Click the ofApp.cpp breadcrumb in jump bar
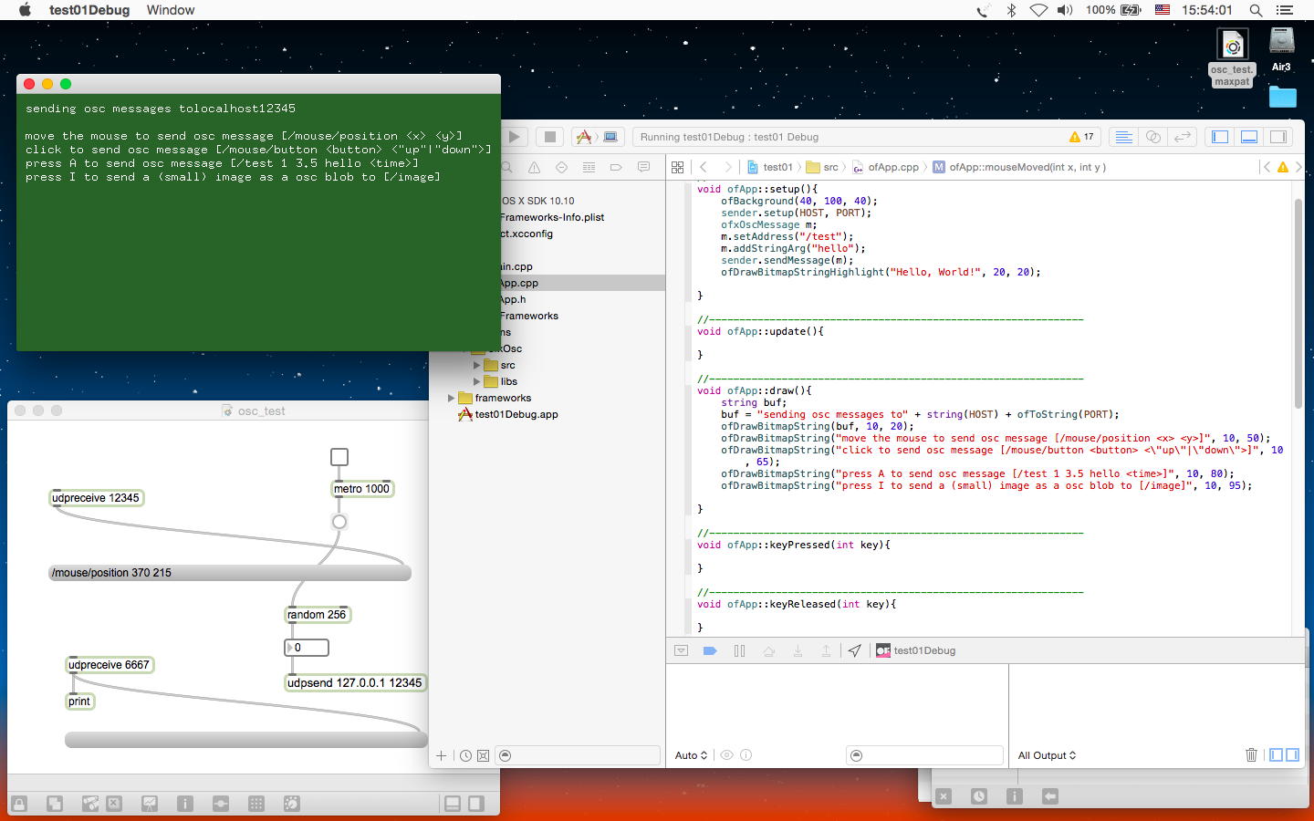This screenshot has height=821, width=1314. click(892, 167)
